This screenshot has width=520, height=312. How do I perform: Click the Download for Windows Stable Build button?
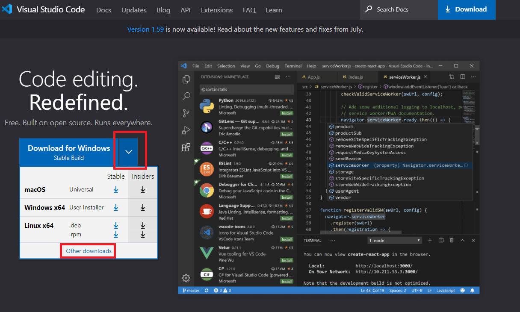pos(69,152)
